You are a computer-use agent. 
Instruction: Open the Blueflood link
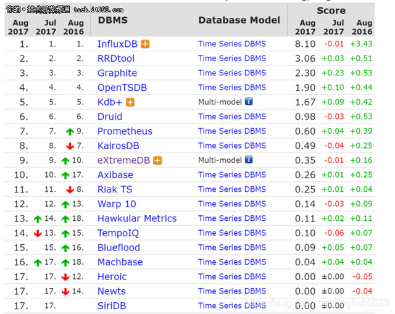point(118,248)
